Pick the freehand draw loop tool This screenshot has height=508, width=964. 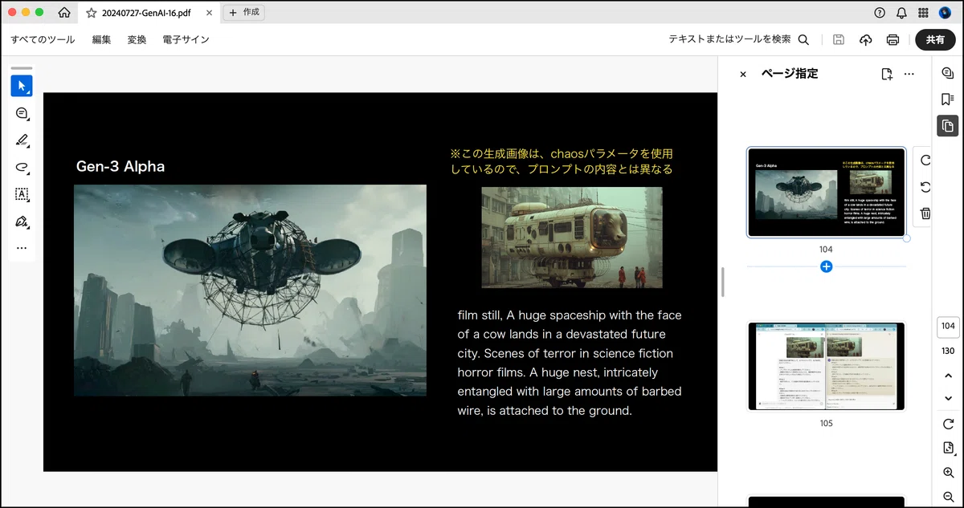click(22, 167)
